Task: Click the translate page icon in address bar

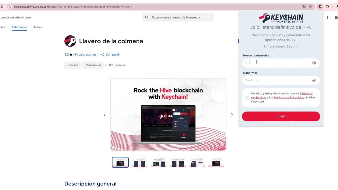Action: (304, 7)
